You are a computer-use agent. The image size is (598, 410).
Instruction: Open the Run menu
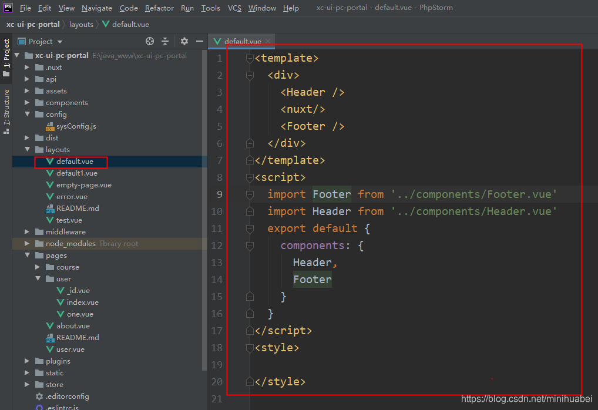(187, 8)
